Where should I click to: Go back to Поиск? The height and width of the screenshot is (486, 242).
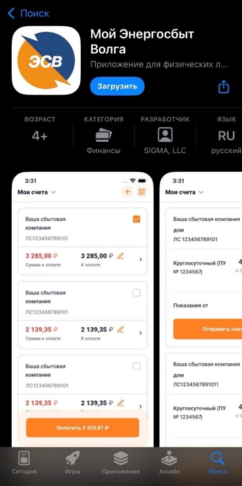tap(28, 13)
